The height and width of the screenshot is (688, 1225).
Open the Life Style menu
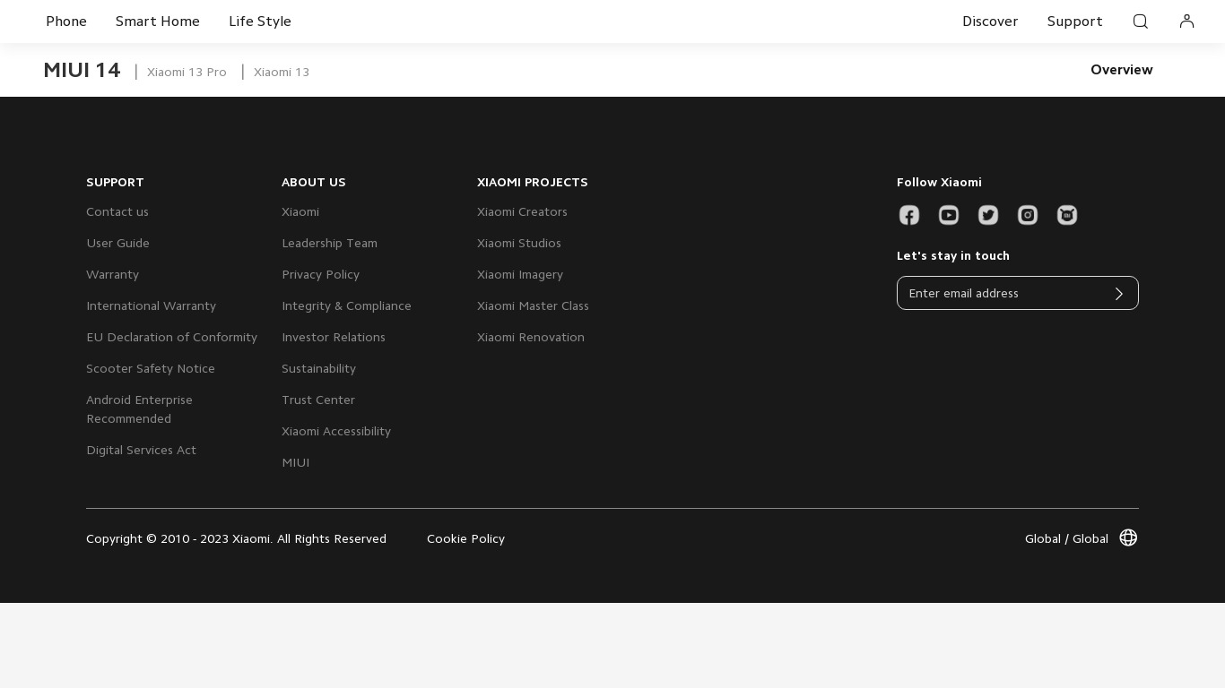pos(260,21)
